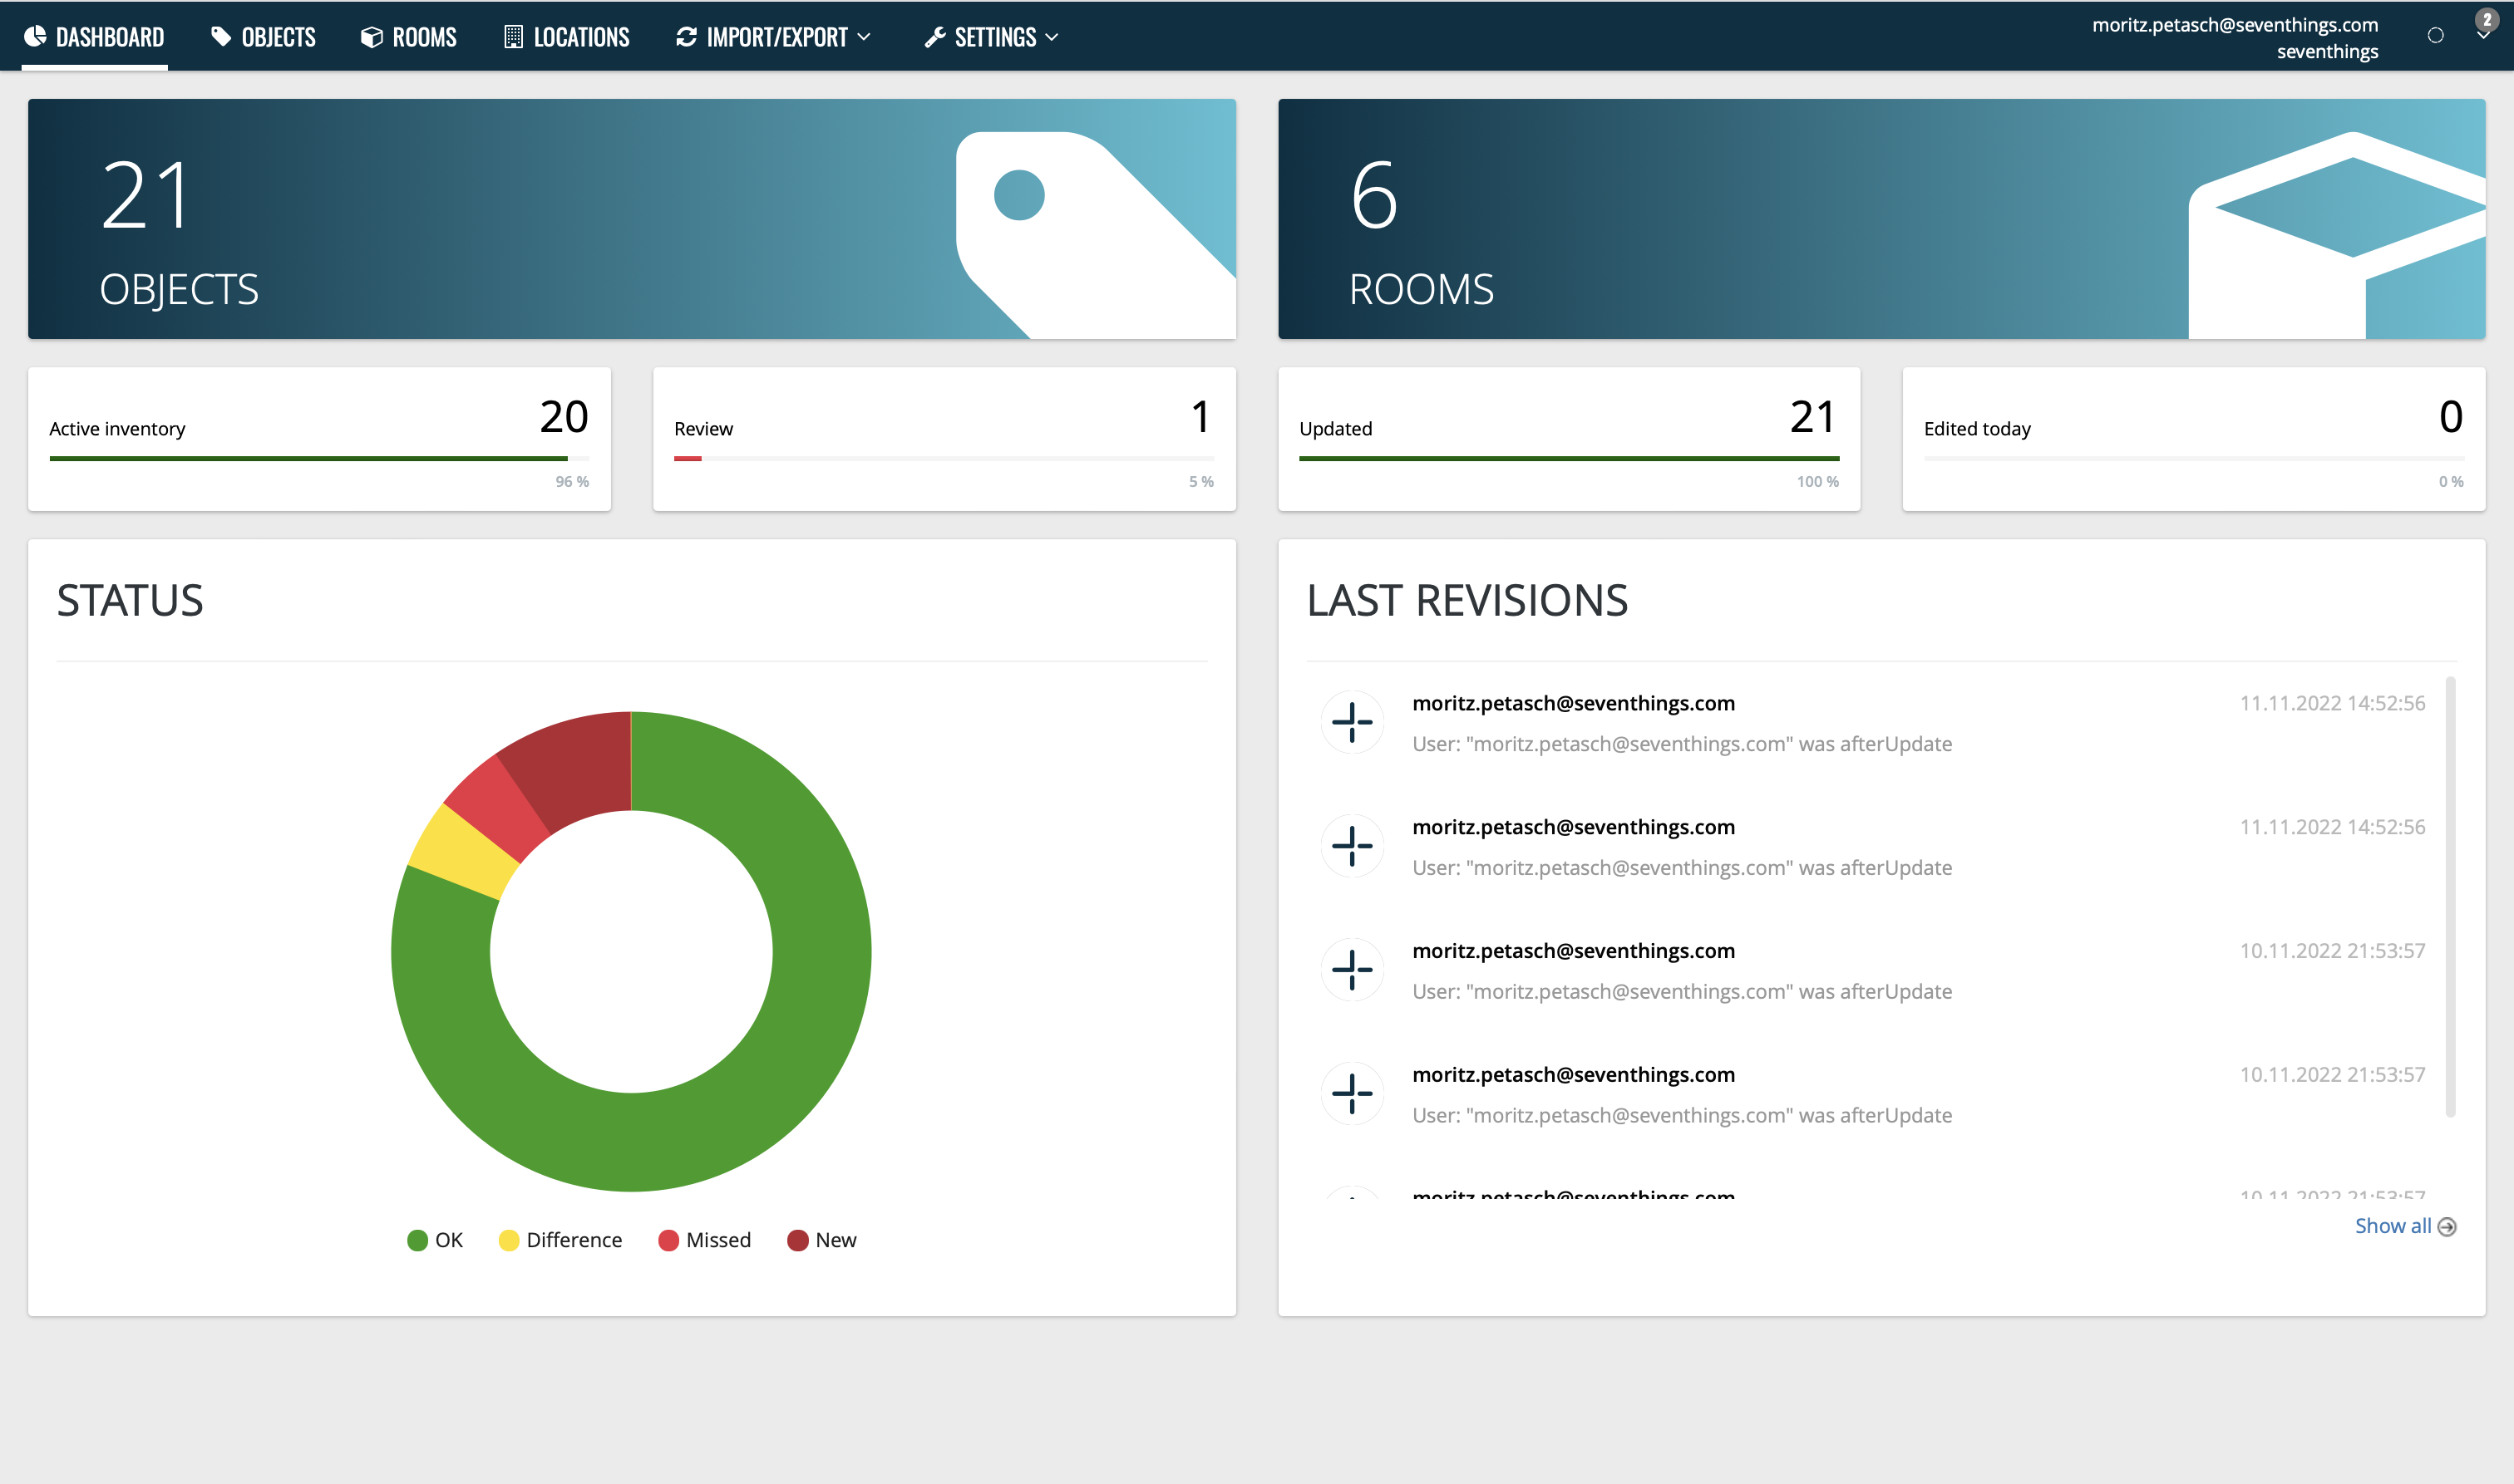
Task: Click the yellow Difference donut segment
Action: click(x=462, y=853)
